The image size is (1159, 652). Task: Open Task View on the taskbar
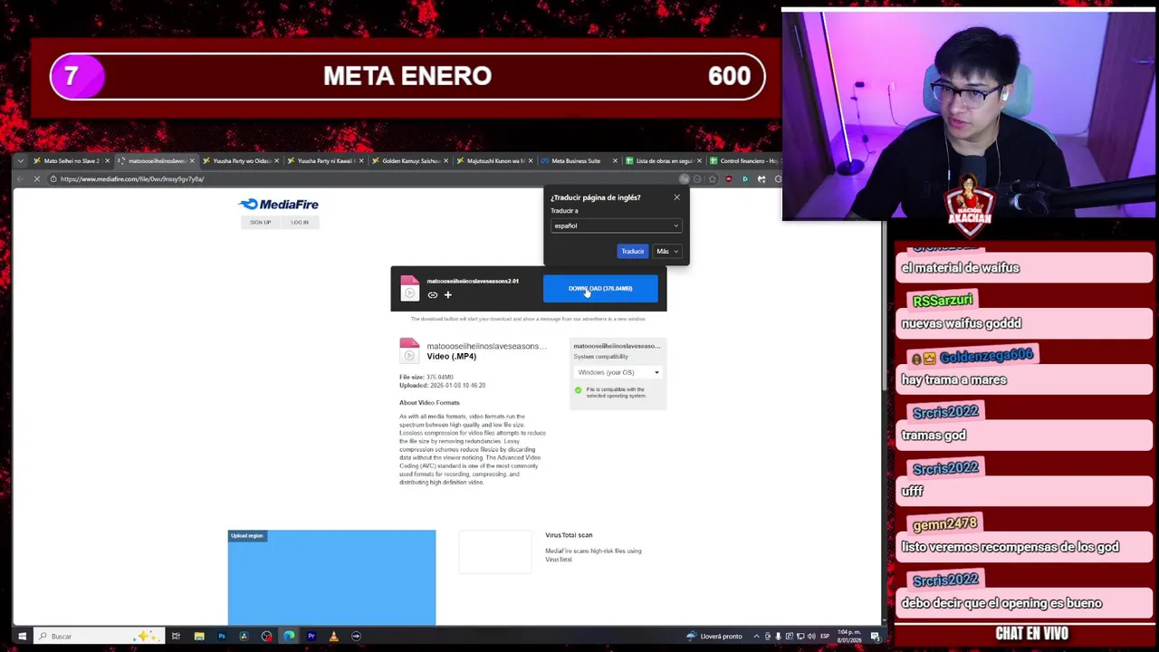[x=176, y=637]
